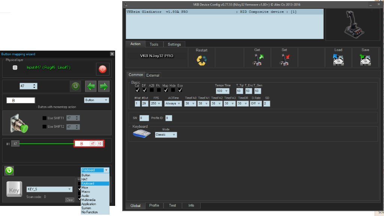This screenshot has height=216, width=384.
Task: Go to next input with green right arrow
Action: pos(104,86)
